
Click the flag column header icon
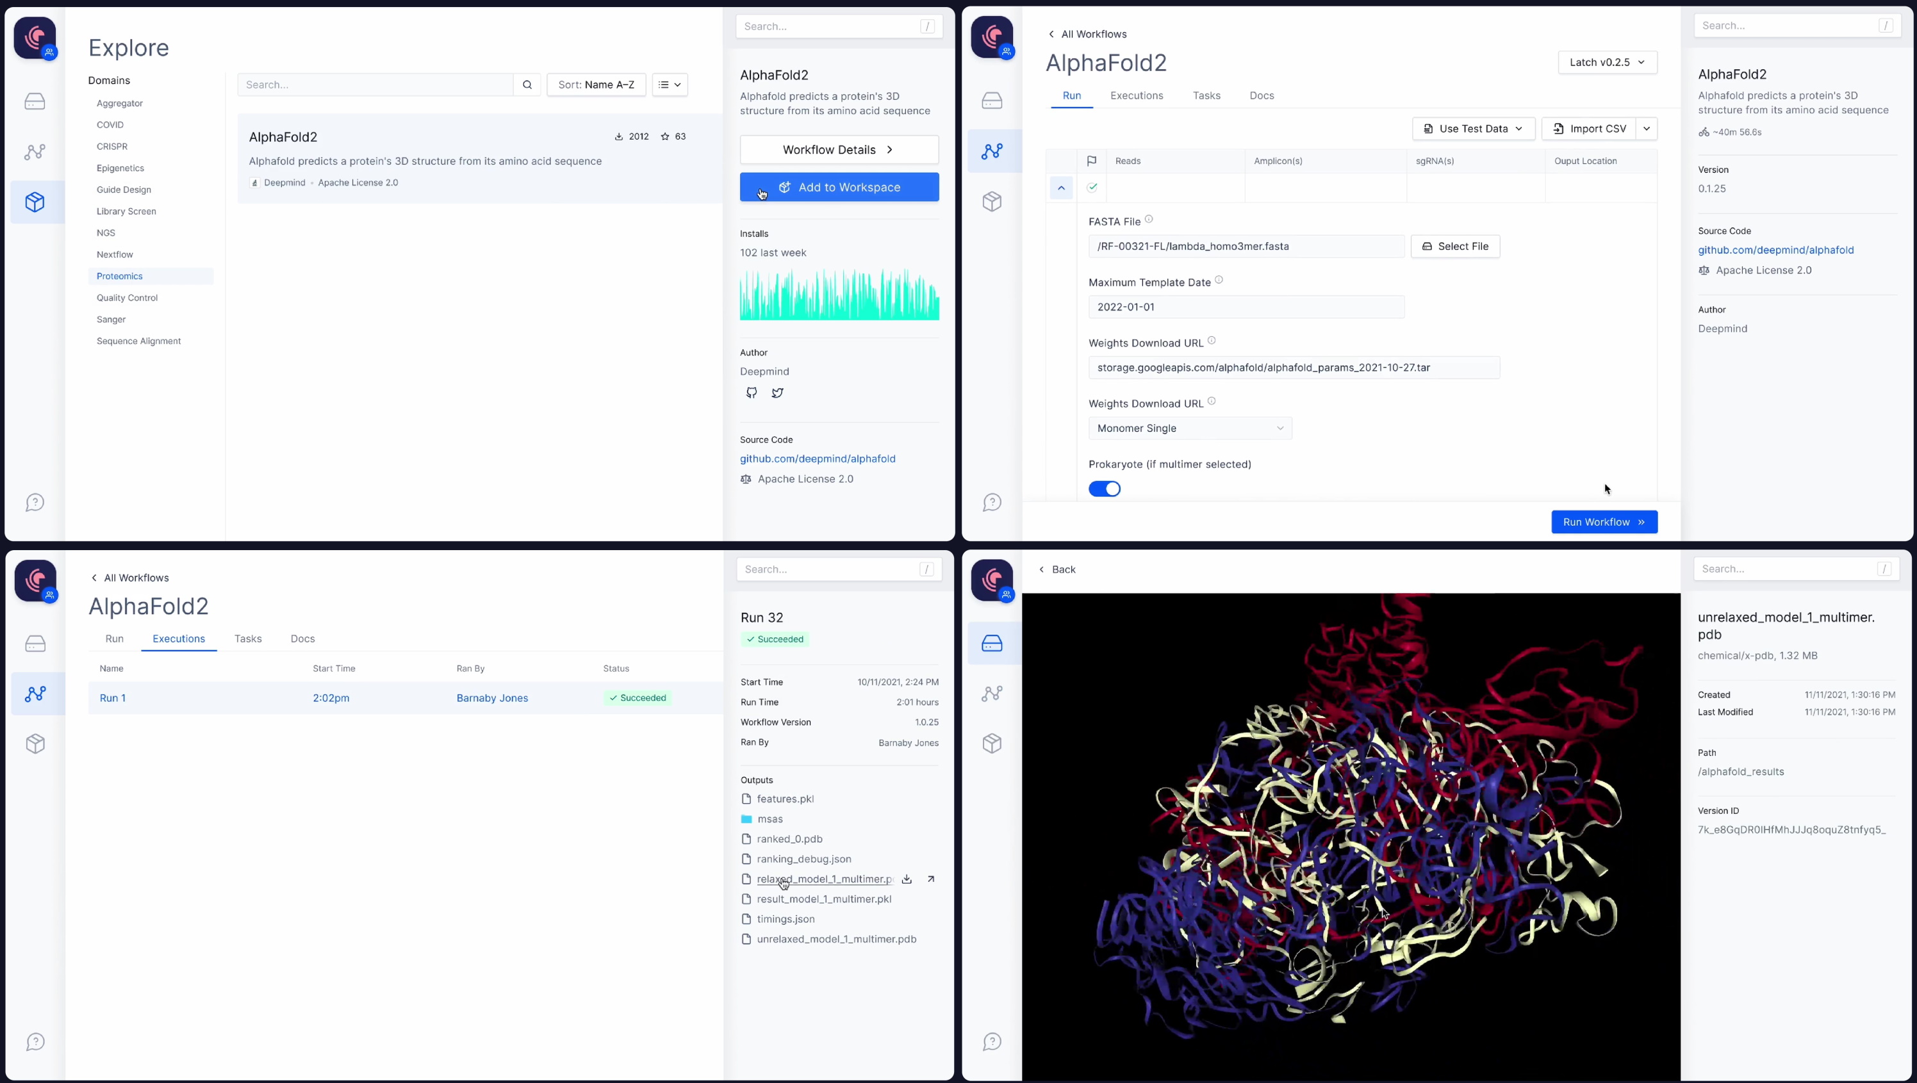(x=1091, y=161)
